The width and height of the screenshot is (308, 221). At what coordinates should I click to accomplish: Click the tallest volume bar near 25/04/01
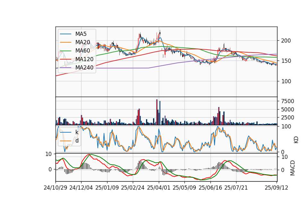tap(157, 112)
